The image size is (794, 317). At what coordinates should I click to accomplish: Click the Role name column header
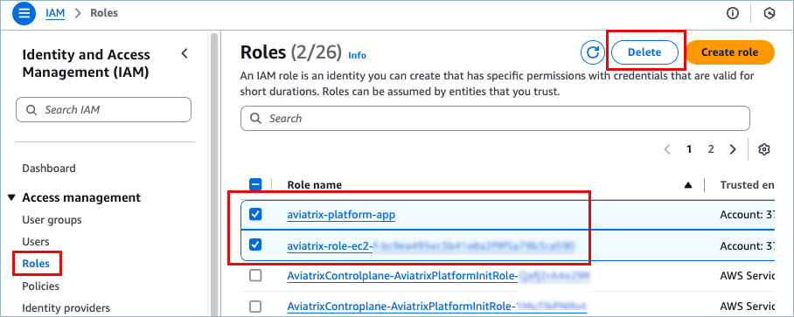pos(315,185)
